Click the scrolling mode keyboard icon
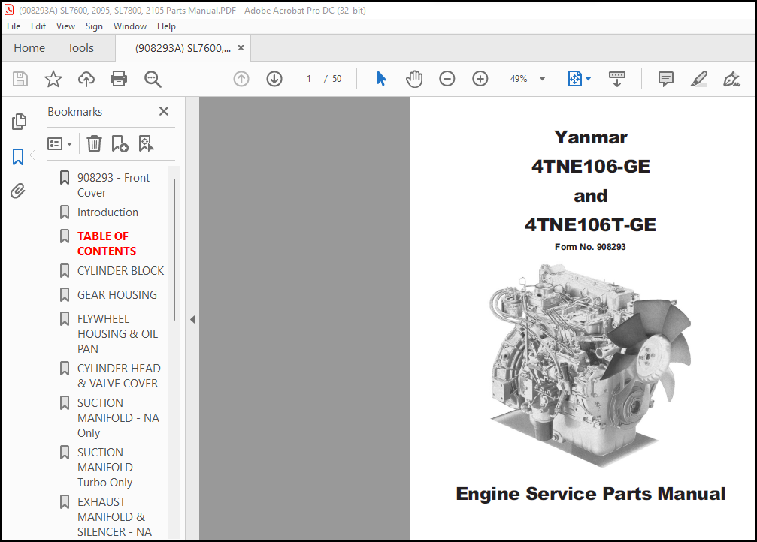The height and width of the screenshot is (542, 757). coord(617,79)
